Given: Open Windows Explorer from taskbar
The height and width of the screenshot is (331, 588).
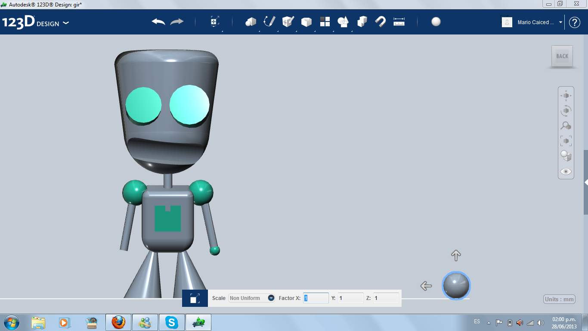Looking at the screenshot, I should coord(38,322).
